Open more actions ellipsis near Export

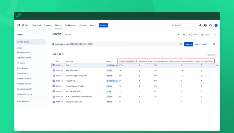click(215, 35)
